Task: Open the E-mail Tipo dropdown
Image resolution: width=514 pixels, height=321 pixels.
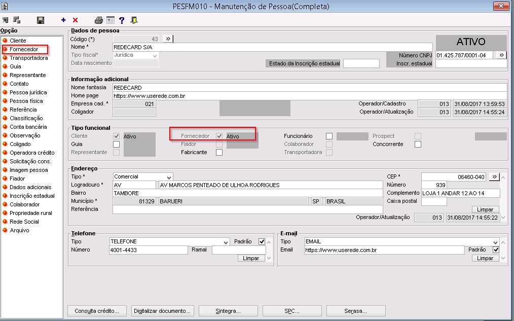Action: pyautogui.click(x=495, y=242)
